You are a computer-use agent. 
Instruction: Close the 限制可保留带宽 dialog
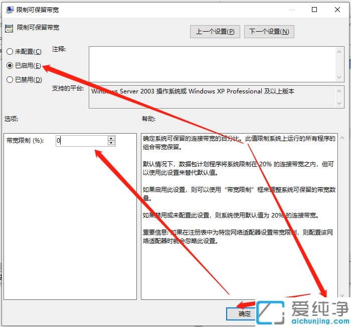pos(337,10)
